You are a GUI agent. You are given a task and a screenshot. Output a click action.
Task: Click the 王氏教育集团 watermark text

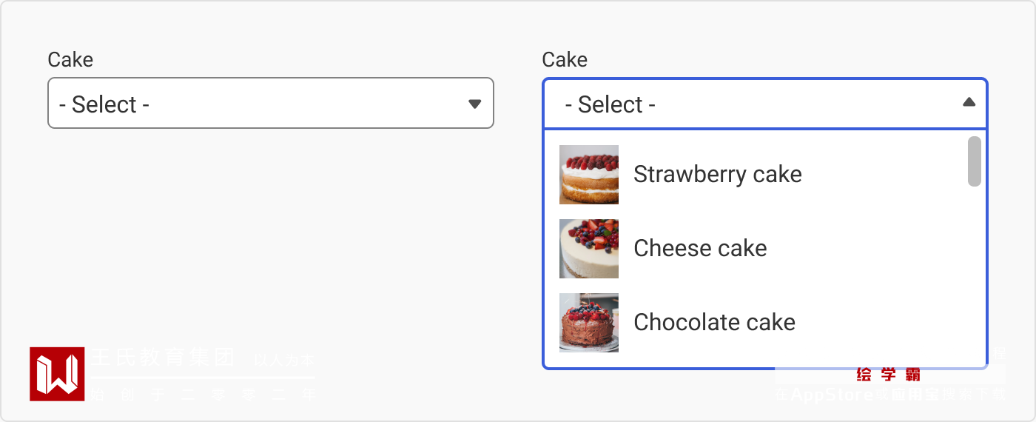point(163,358)
